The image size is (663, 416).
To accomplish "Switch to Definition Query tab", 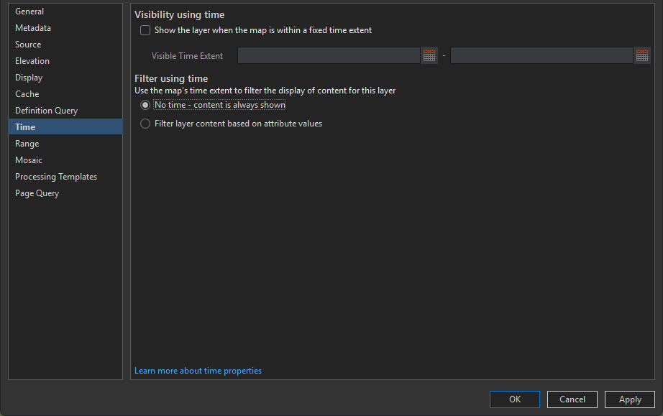I will click(46, 111).
